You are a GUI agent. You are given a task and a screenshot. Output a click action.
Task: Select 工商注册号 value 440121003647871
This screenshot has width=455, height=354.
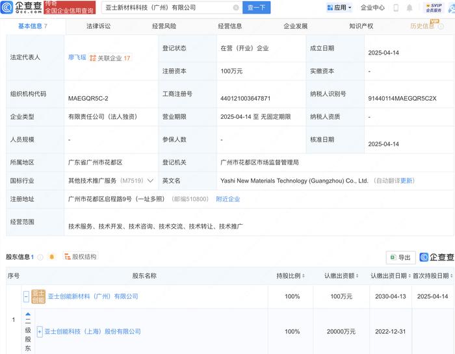[x=245, y=99]
